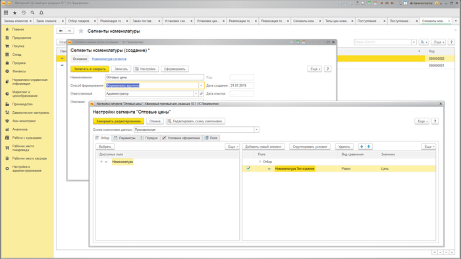Image resolution: width=461 pixels, height=259 pixels.
Task: Open Администратор user in title bar
Action: click(421, 3)
